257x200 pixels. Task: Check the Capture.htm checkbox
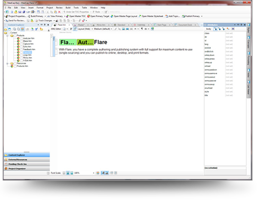pyautogui.click(x=21, y=44)
